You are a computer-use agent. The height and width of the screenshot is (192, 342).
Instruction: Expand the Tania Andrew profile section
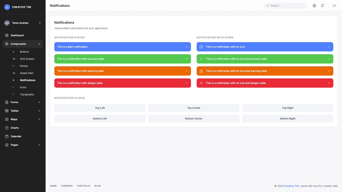[23, 23]
